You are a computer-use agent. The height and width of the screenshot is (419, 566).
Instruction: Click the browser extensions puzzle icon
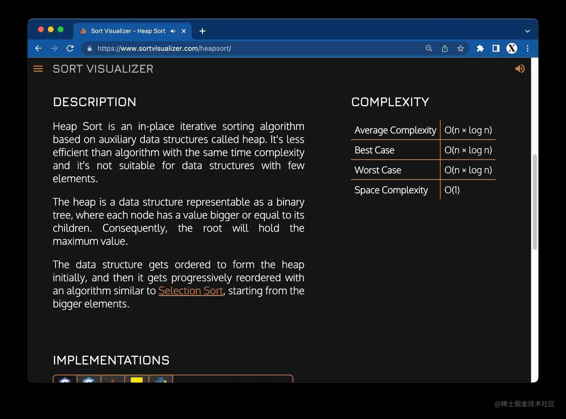point(480,48)
